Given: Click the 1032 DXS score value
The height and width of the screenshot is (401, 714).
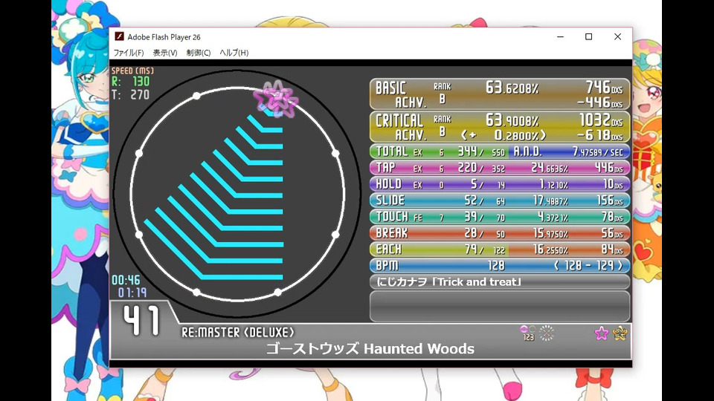Looking at the screenshot, I should pyautogui.click(x=601, y=120).
